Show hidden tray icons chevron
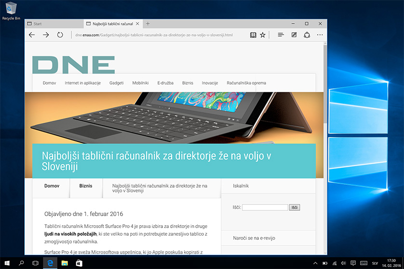 [x=315, y=263]
